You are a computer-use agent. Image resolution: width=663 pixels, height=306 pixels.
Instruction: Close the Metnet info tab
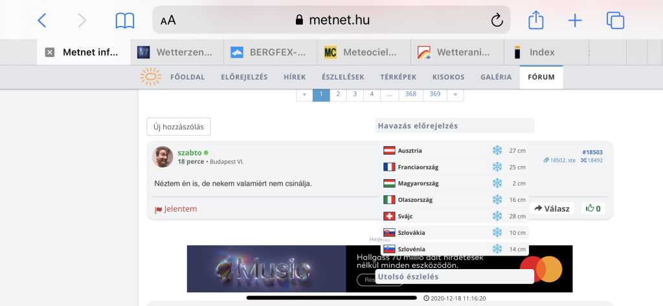pyautogui.click(x=50, y=52)
